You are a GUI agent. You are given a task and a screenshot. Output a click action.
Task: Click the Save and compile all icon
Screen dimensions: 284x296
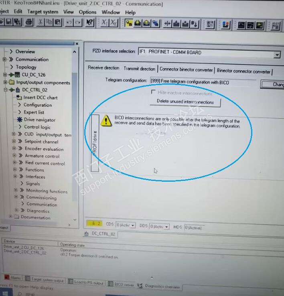pyautogui.click(x=18, y=22)
